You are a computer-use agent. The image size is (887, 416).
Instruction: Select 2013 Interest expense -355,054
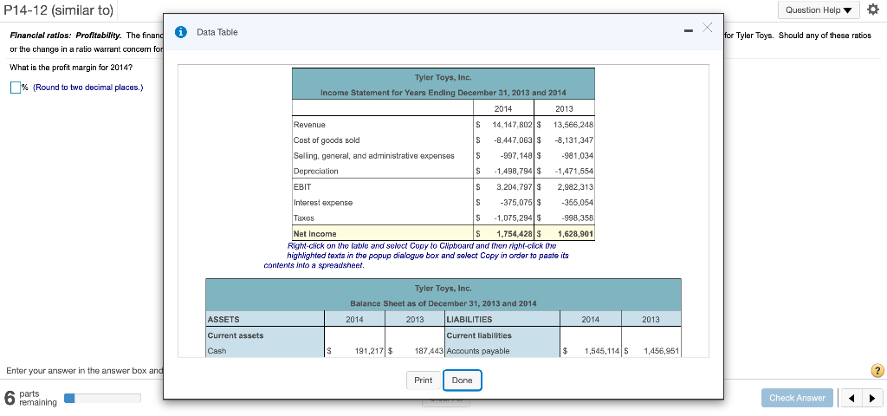coord(578,203)
